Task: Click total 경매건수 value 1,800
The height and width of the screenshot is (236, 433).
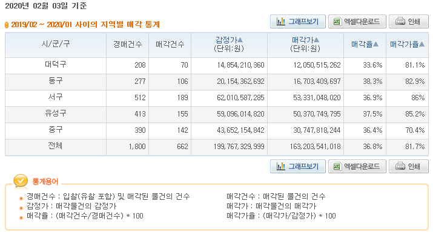Action: click(137, 147)
